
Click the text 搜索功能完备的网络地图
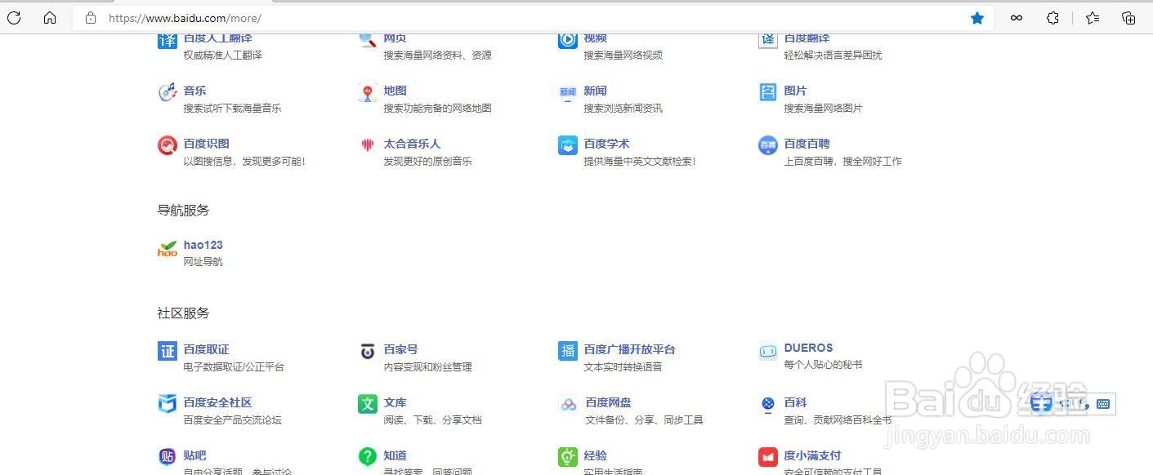pyautogui.click(x=437, y=108)
